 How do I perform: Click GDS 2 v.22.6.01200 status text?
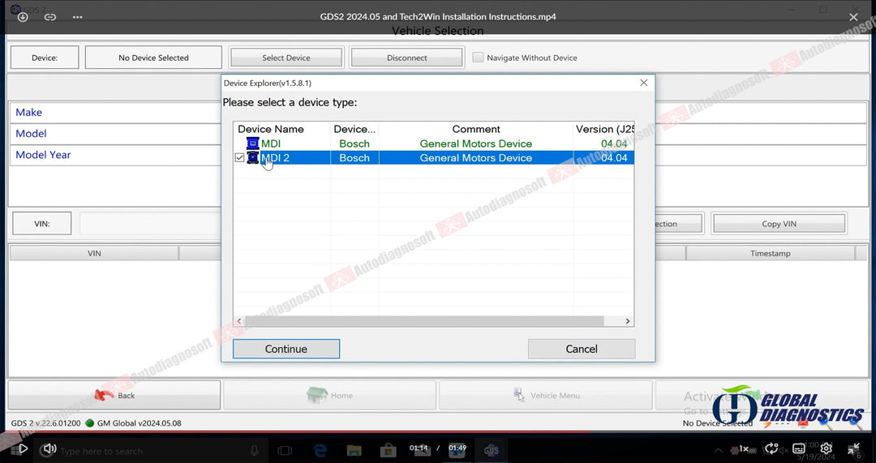click(x=45, y=422)
